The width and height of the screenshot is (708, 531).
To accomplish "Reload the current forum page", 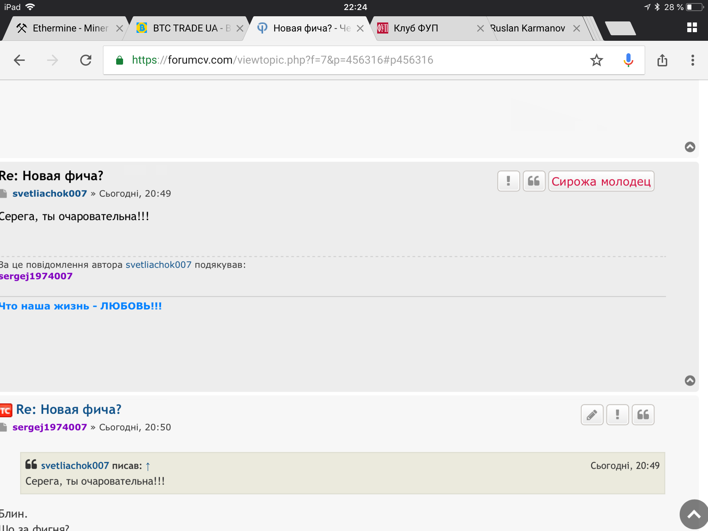I will (86, 60).
